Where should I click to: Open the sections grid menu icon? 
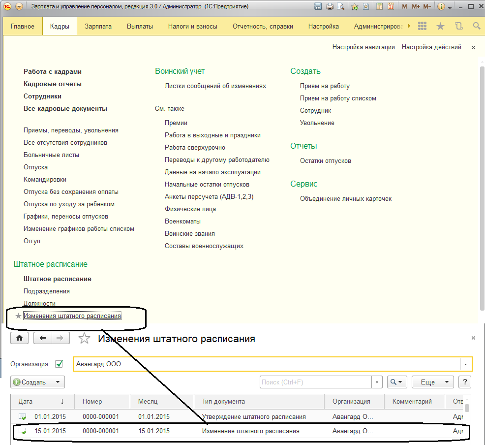point(422,26)
